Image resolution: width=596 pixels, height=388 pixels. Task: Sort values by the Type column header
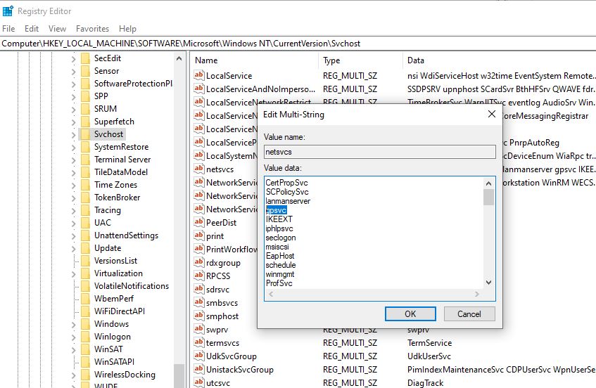[360, 60]
